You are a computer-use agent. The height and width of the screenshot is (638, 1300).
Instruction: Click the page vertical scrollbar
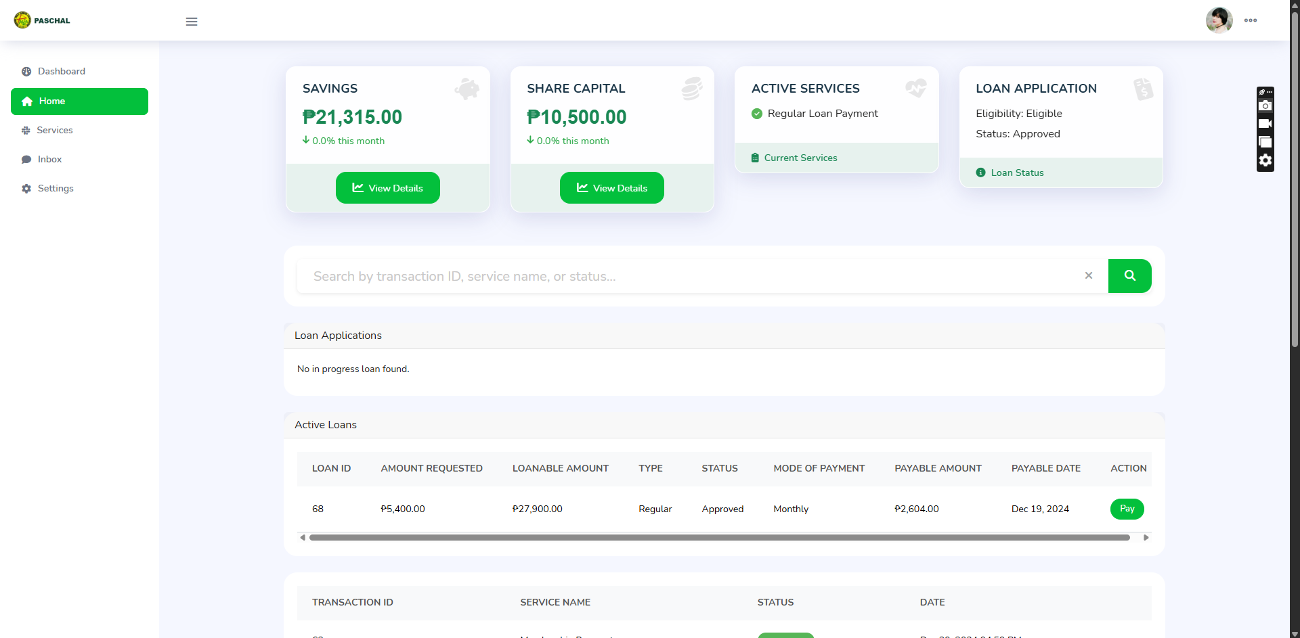point(1295,179)
